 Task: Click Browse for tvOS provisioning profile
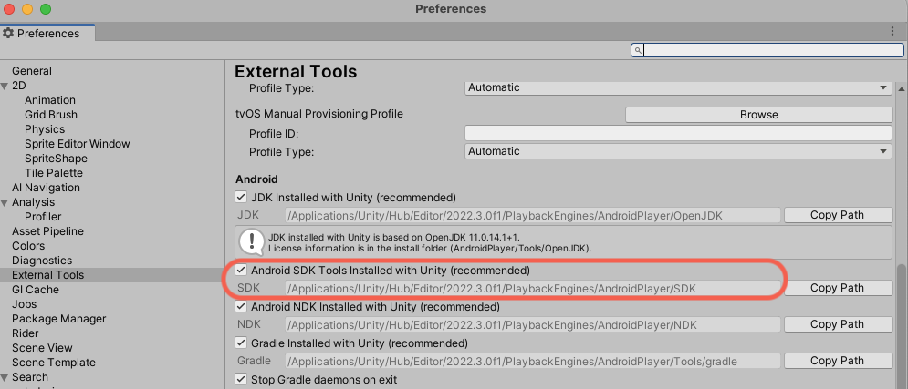(x=758, y=115)
